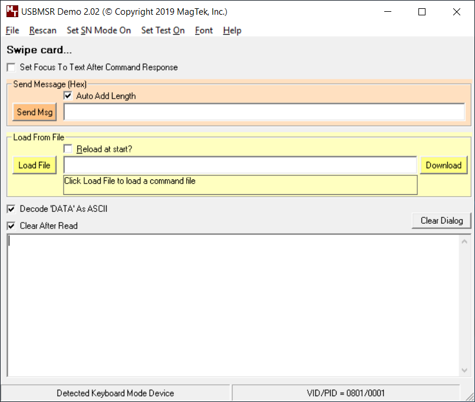Click the yellow Download button
The width and height of the screenshot is (475, 402).
(444, 165)
